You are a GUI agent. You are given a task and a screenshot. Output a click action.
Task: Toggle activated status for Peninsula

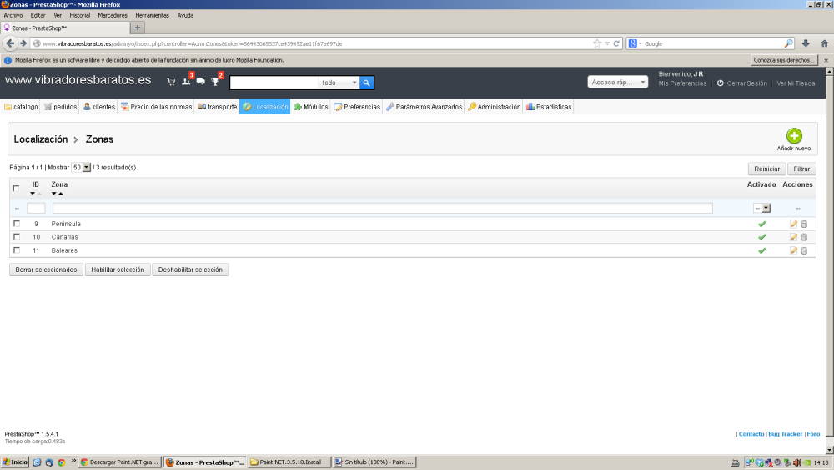(x=761, y=224)
